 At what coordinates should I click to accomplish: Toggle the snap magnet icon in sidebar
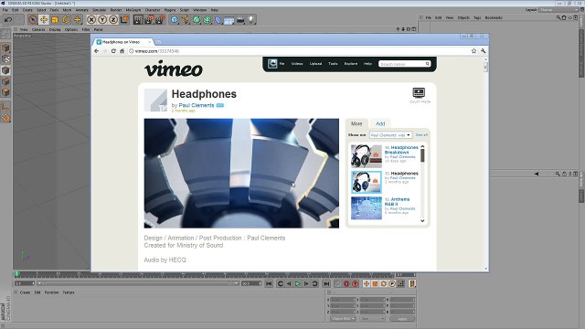pyautogui.click(x=5, y=119)
